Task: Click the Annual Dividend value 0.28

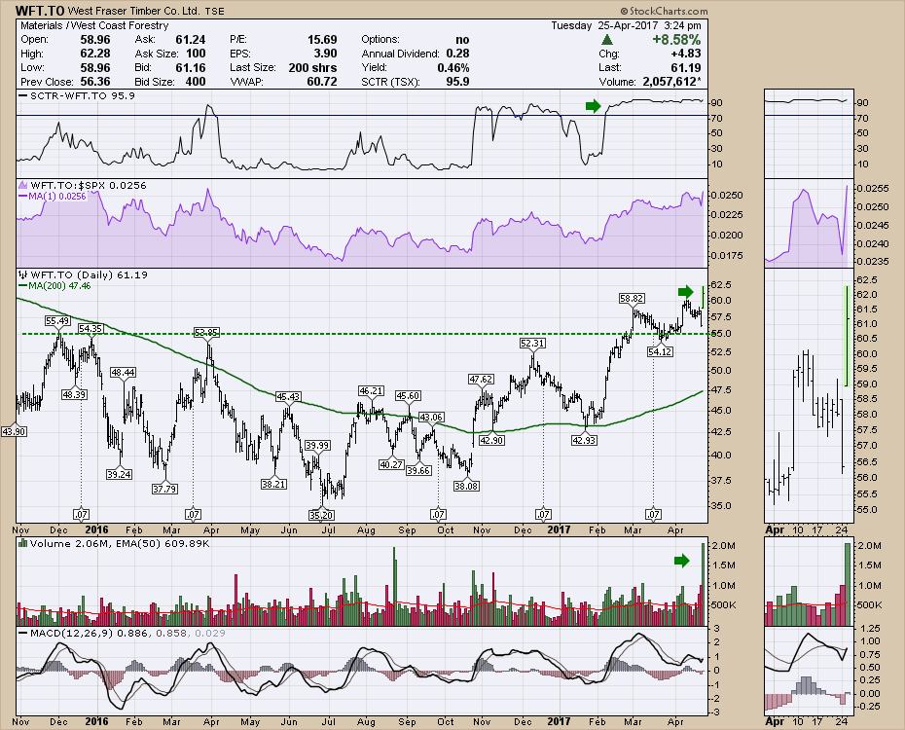Action: tap(457, 54)
